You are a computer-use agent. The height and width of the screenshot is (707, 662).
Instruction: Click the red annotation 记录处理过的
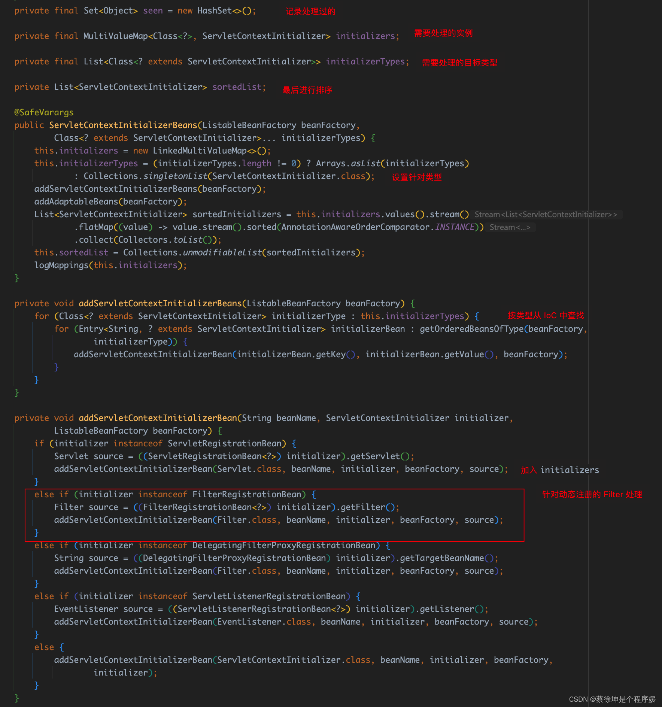pos(309,11)
